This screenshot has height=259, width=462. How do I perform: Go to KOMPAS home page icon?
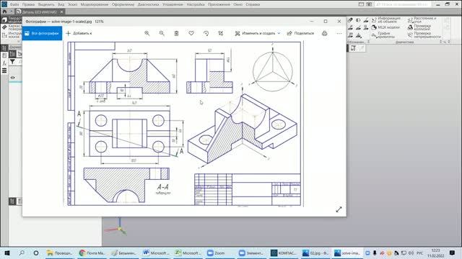coord(4,12)
